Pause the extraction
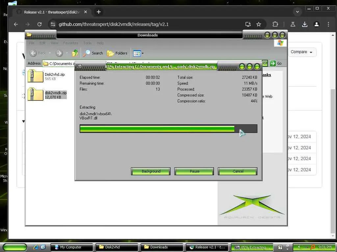Image resolution: width=337 pixels, height=252 pixels. coord(194,171)
